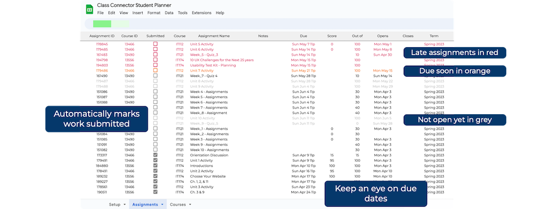Switch to the Courses sheet tab
The height and width of the screenshot is (209, 534).
click(x=178, y=204)
